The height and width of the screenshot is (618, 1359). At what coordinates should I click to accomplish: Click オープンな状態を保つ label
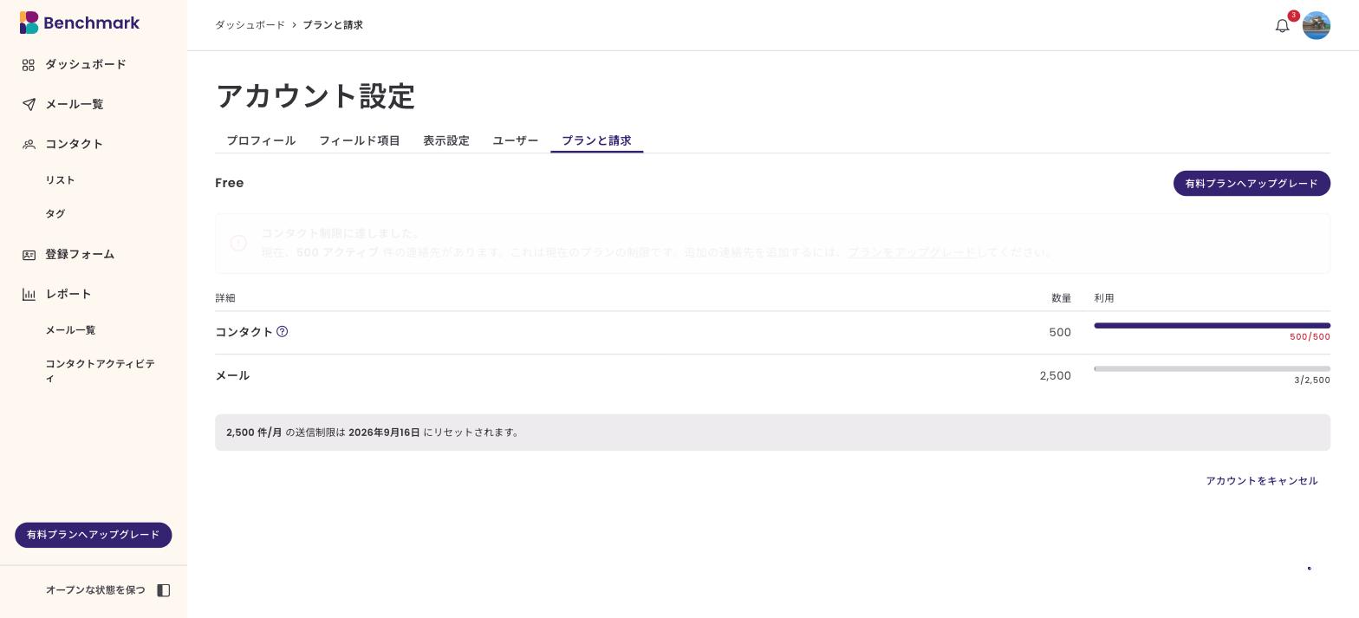pyautogui.click(x=95, y=590)
